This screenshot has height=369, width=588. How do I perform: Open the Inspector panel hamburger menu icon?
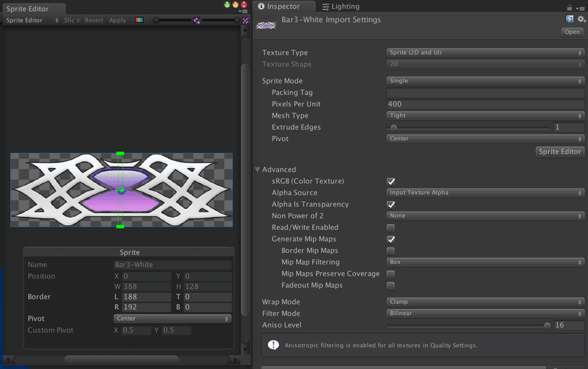point(581,6)
